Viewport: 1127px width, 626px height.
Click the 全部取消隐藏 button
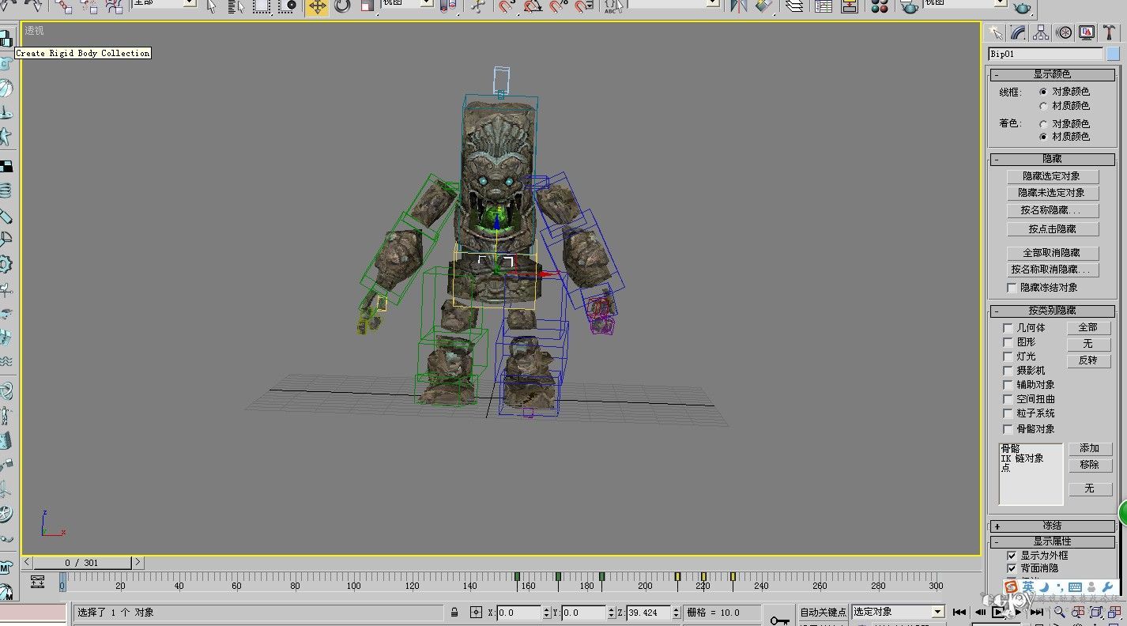pos(1052,253)
